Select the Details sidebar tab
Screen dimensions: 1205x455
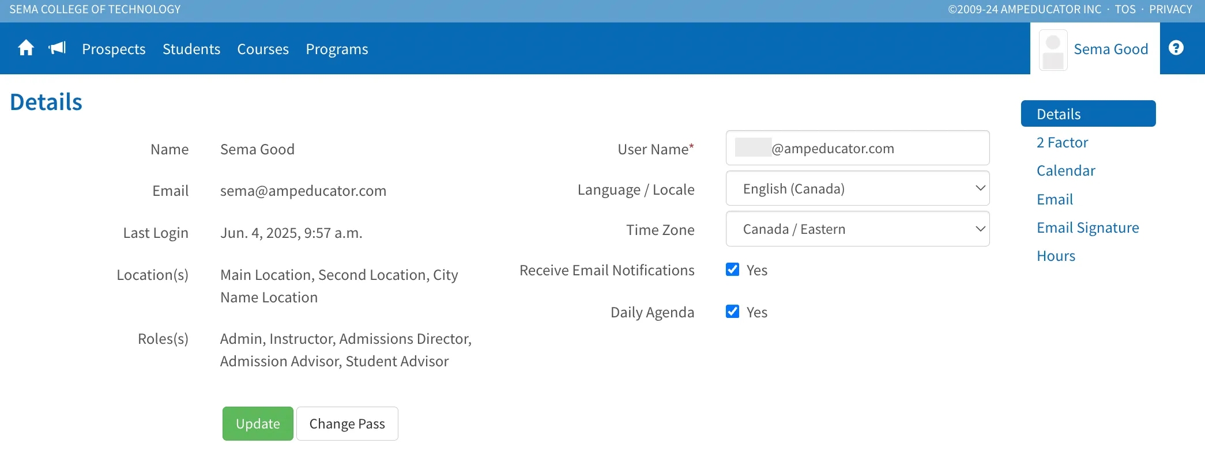pyautogui.click(x=1088, y=113)
